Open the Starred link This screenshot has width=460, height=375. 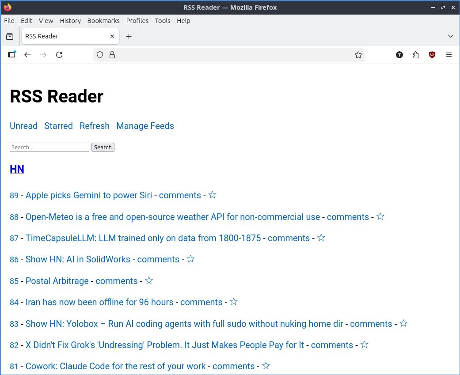[x=58, y=126]
